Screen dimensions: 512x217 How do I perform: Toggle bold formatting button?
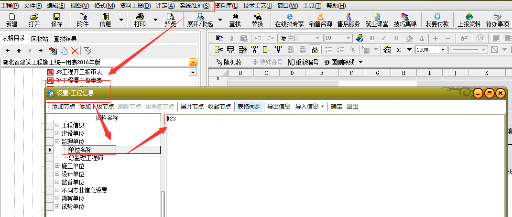[x=372, y=38]
